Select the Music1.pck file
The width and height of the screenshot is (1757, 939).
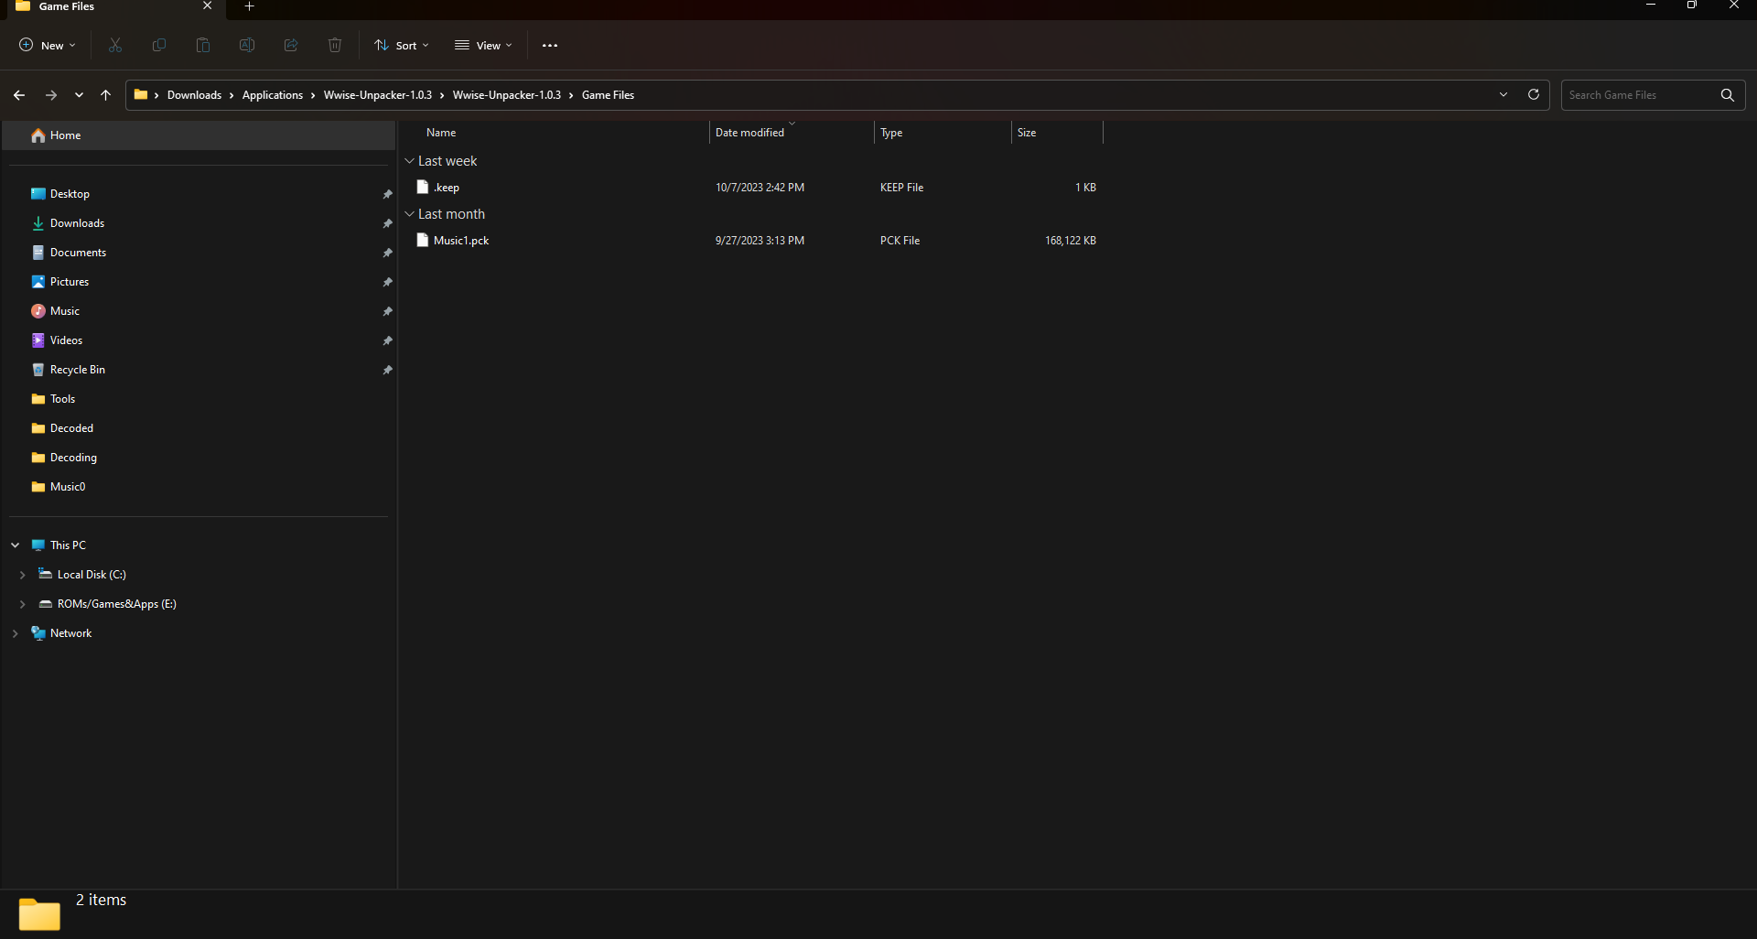tap(461, 241)
